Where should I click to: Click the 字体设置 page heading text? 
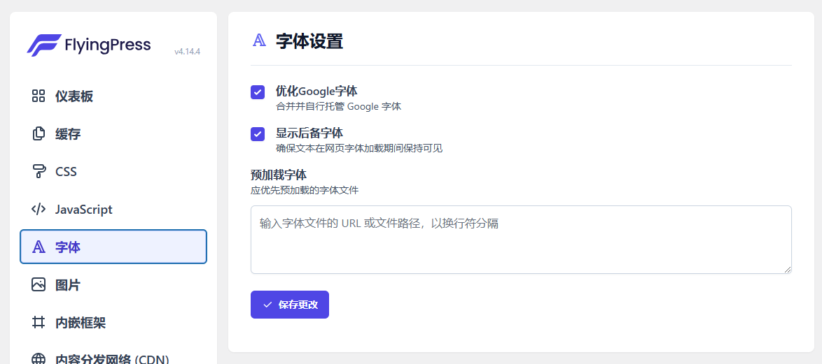[x=309, y=41]
